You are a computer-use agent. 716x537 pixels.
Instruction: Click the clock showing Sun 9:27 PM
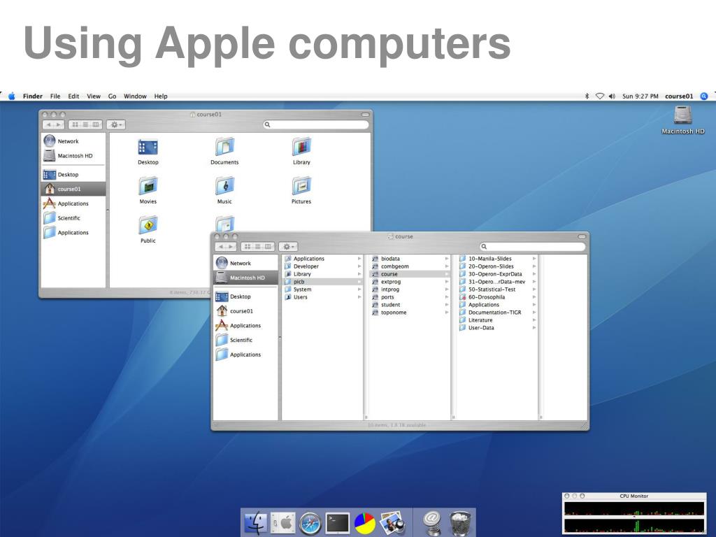(x=640, y=96)
